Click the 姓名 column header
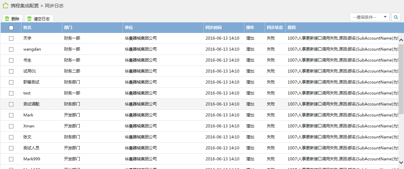Viewport: 404px width, 169px height. [x=27, y=28]
